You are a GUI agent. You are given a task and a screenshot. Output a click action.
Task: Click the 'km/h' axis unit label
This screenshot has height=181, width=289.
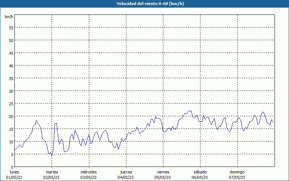click(9, 17)
